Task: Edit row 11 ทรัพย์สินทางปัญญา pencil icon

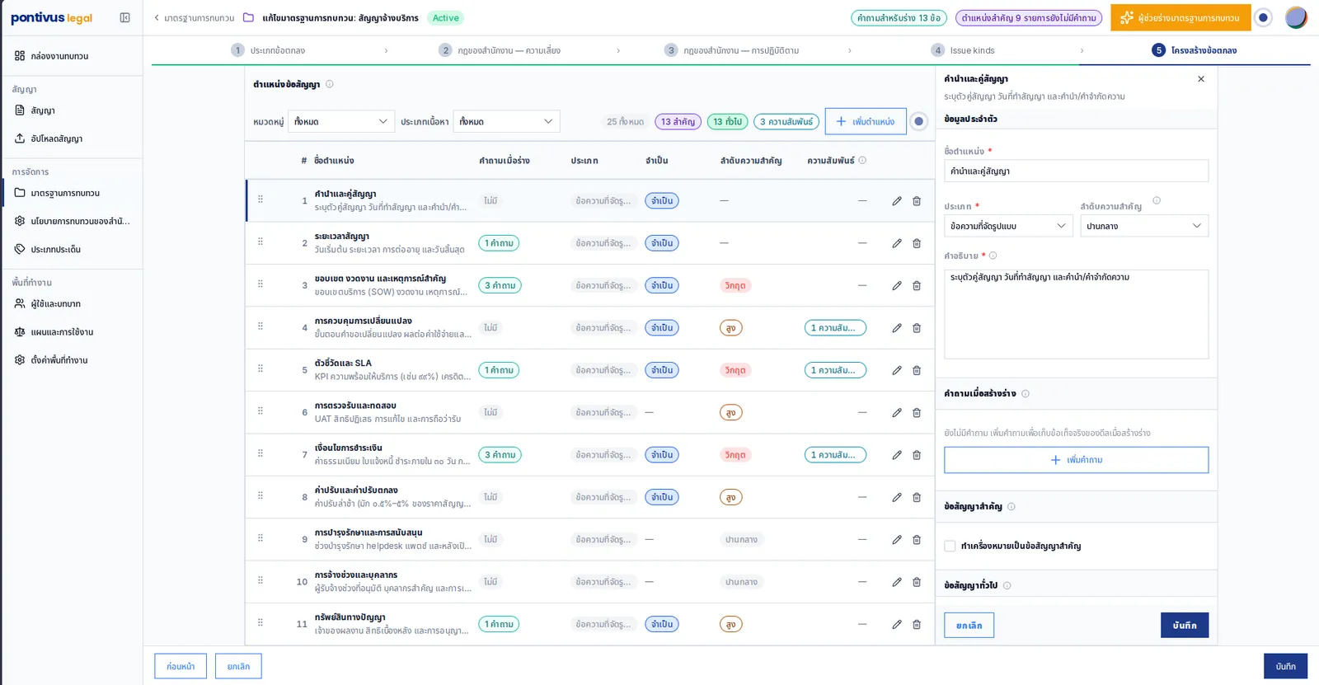Action: pyautogui.click(x=897, y=624)
